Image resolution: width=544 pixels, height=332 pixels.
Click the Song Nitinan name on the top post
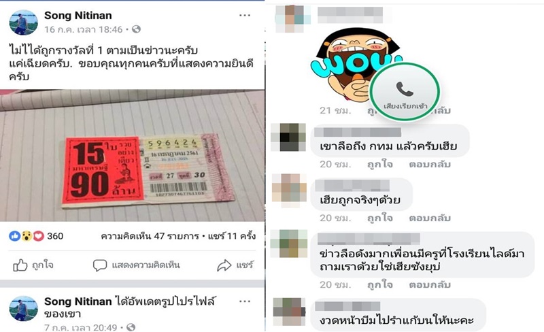78,15
